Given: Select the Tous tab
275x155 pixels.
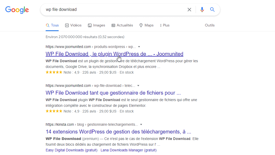Looking at the screenshot, I should (52, 25).
